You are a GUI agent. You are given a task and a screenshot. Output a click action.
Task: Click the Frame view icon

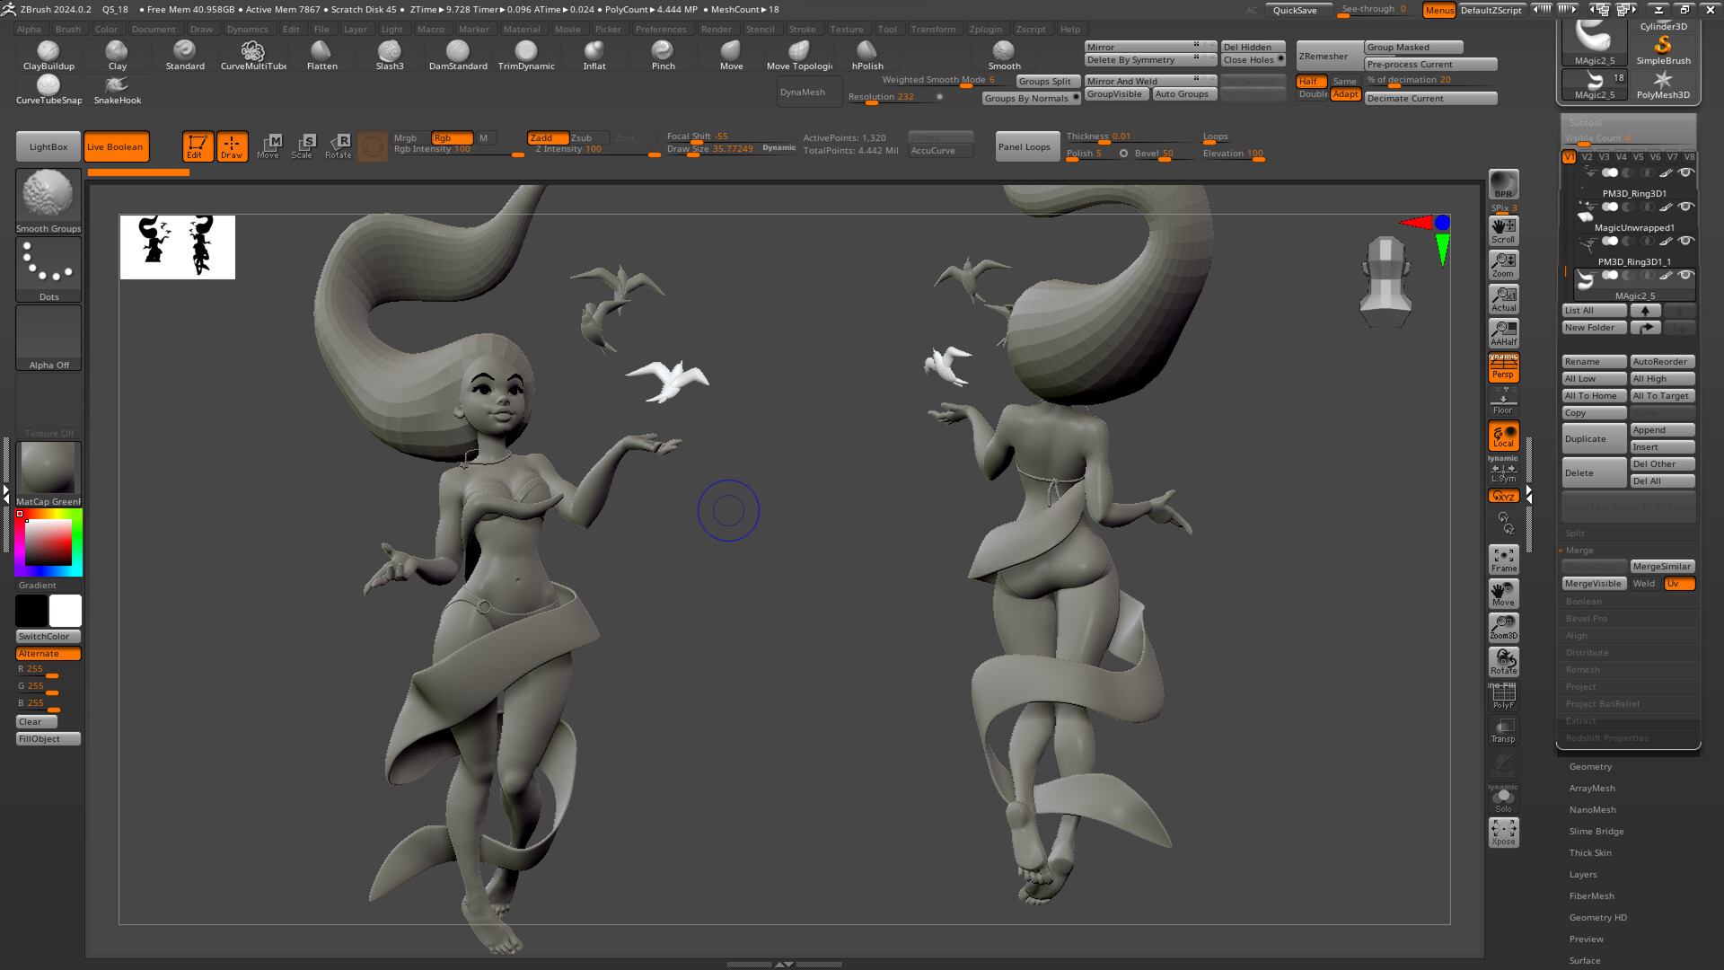pos(1503,560)
